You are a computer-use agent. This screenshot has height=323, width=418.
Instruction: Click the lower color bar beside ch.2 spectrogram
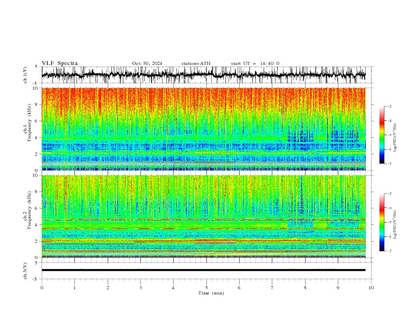382,222
